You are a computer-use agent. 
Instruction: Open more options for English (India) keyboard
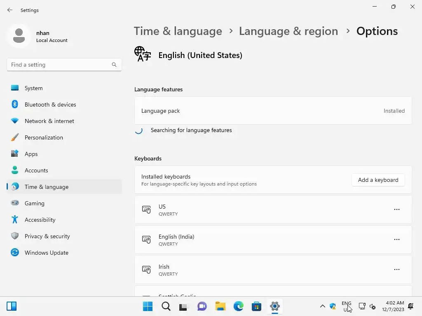397,239
